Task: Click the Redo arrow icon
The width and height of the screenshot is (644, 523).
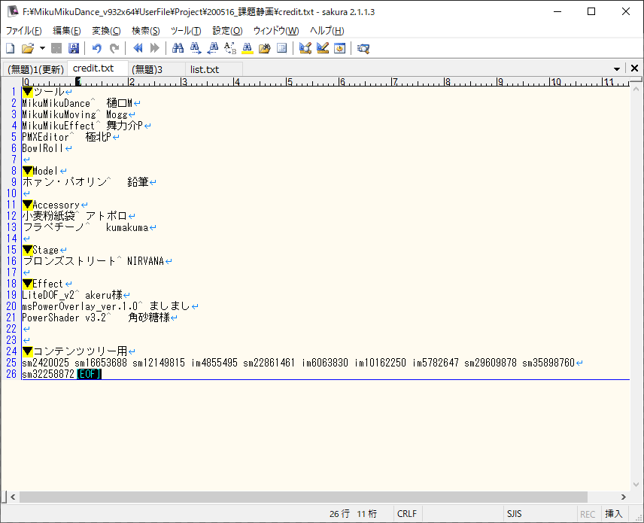Action: click(x=114, y=48)
